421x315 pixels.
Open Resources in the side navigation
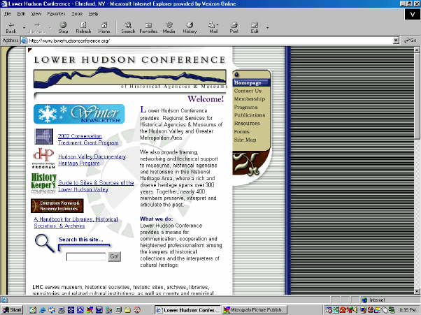tap(247, 124)
